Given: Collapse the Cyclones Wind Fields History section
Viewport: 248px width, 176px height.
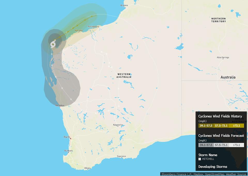Looking at the screenshot, I should [x=221, y=116].
